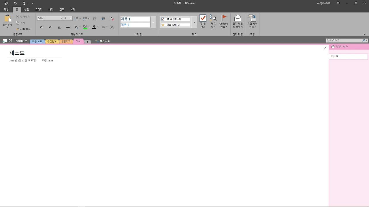369x207 pixels.
Task: Switch to the 삽입 (Insert) ribbon tab
Action: pyautogui.click(x=27, y=9)
